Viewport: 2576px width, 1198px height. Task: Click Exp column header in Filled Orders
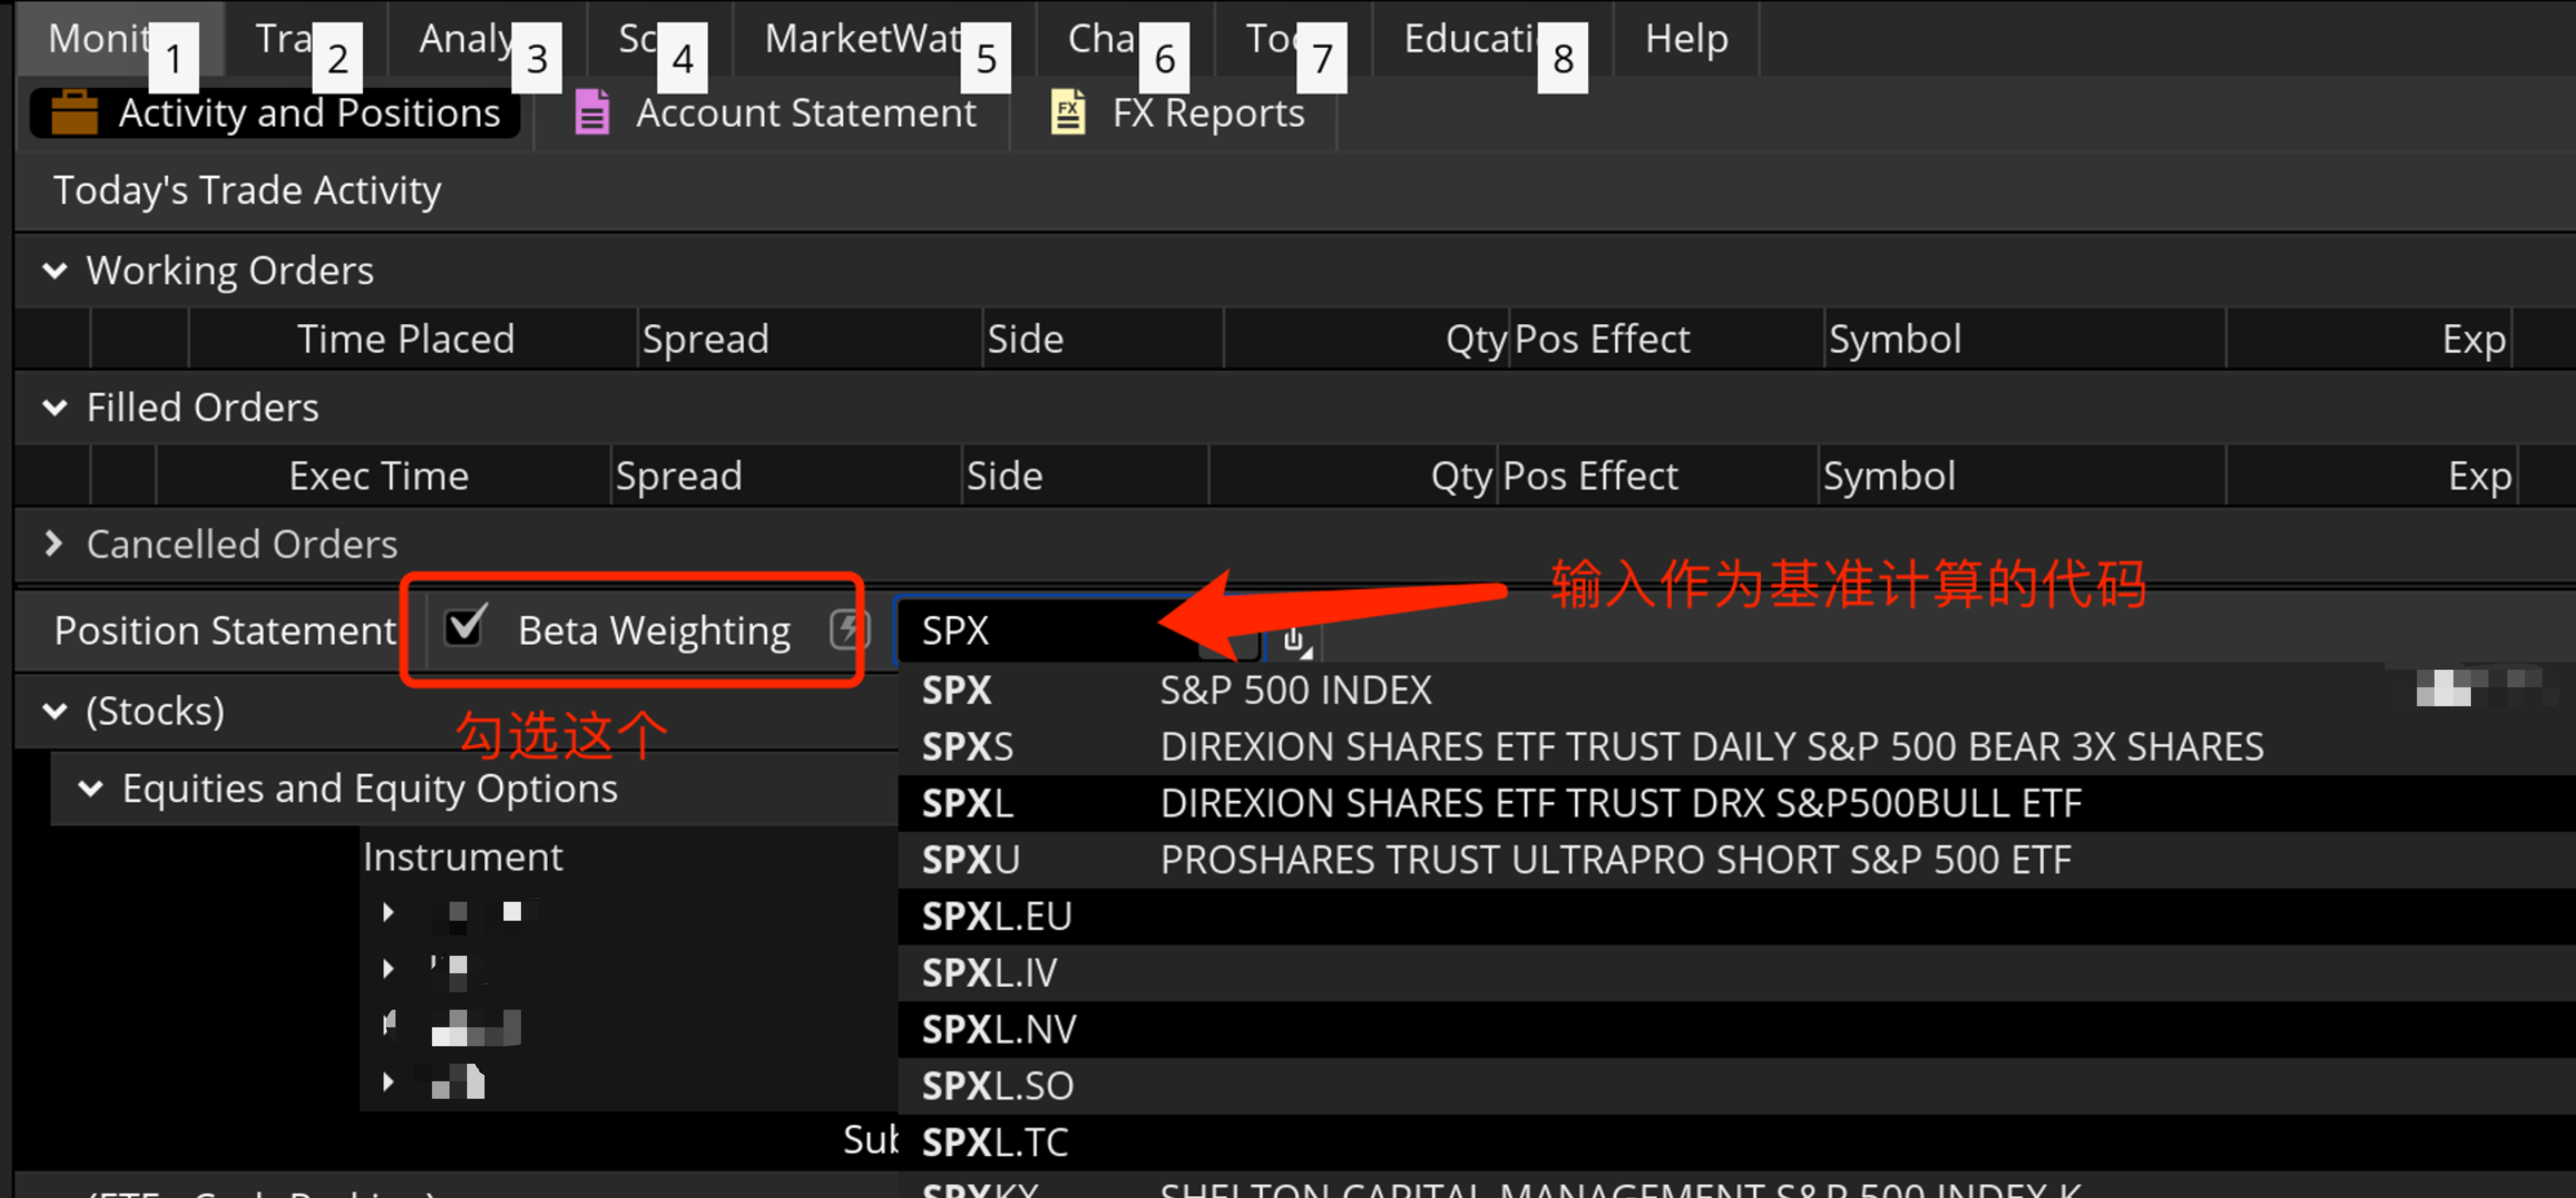2370,476
